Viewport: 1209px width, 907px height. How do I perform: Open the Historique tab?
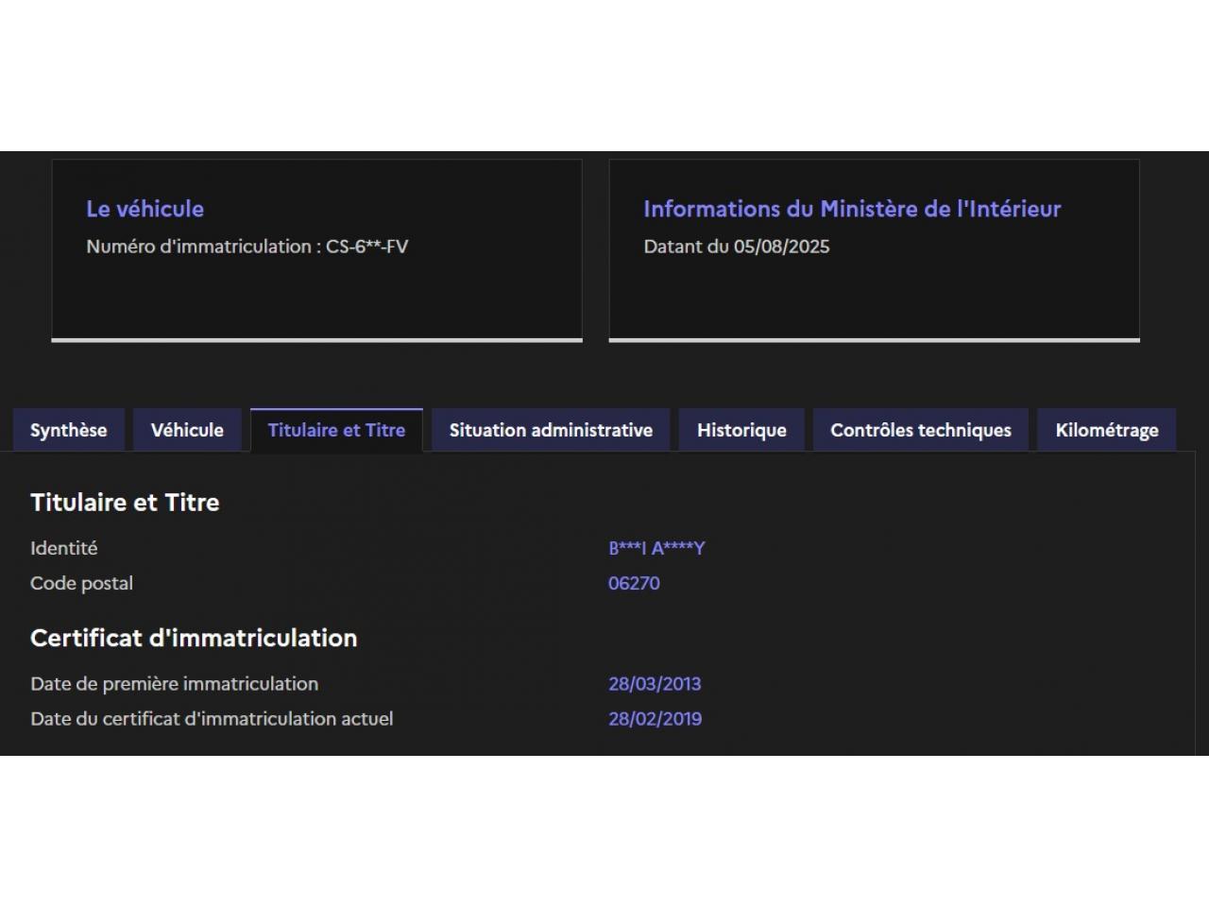click(741, 431)
